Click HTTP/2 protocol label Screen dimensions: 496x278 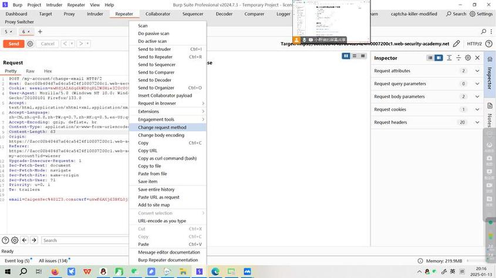point(474,44)
